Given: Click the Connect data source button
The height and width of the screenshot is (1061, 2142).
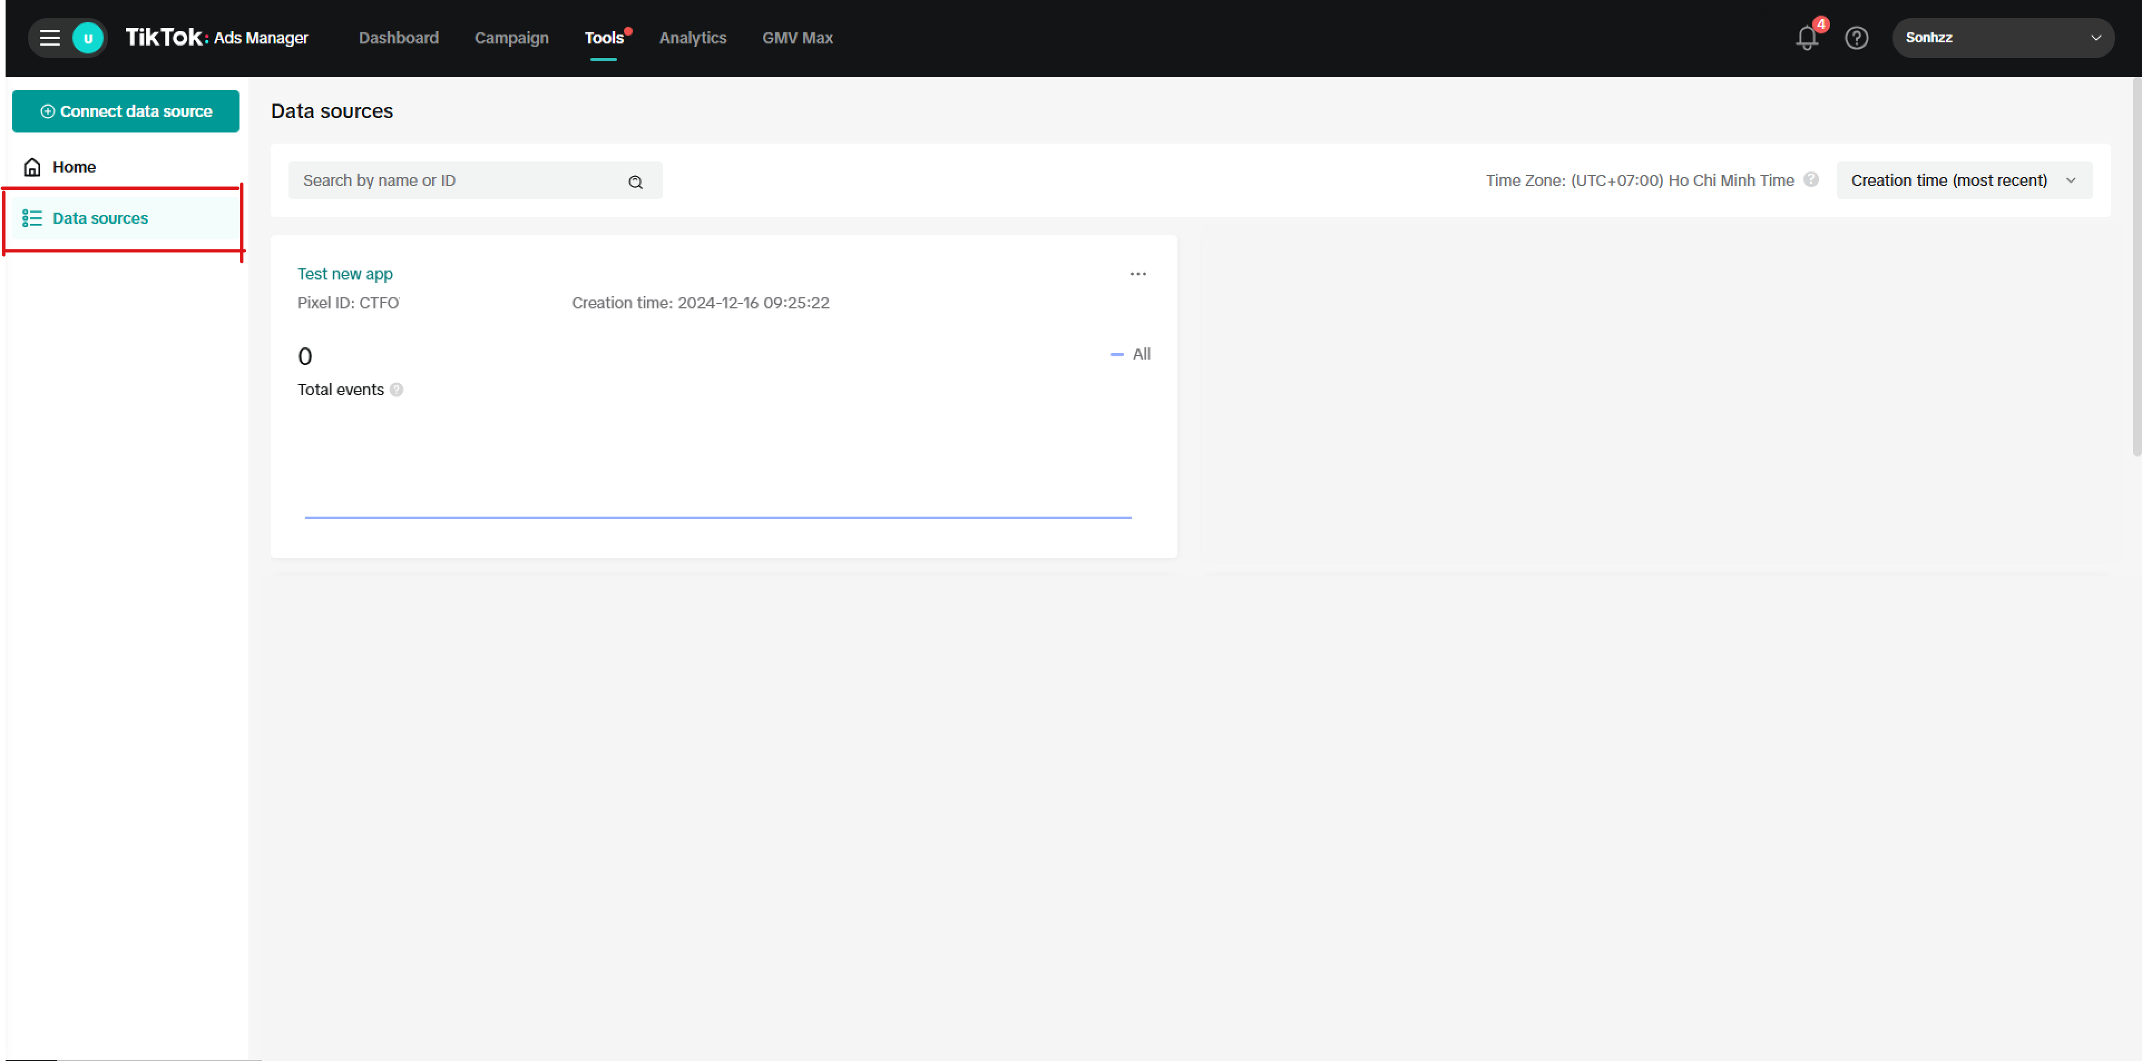Looking at the screenshot, I should [x=125, y=111].
